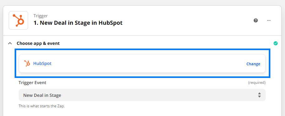Click empty space inside the HubSpot app card
This screenshot has height=116, width=285.
(x=145, y=63)
